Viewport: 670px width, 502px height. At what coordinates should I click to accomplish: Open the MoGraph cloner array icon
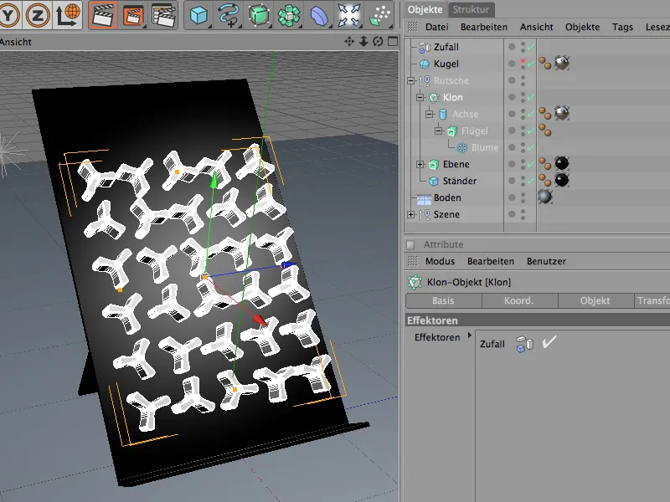289,14
